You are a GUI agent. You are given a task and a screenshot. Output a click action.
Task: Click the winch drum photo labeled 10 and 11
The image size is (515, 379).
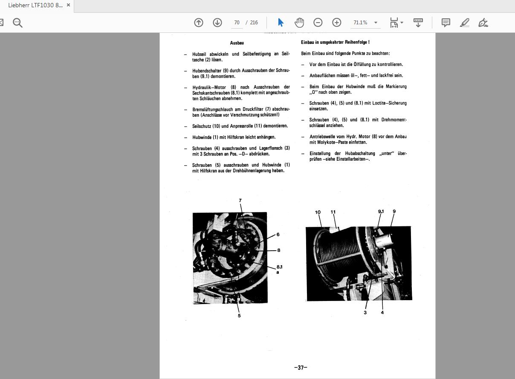point(359,263)
